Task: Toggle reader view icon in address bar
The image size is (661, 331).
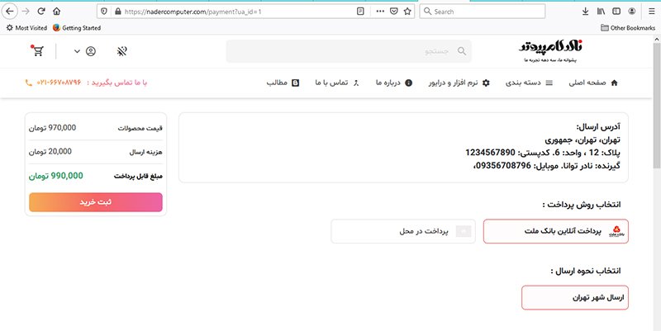Action: [360, 12]
